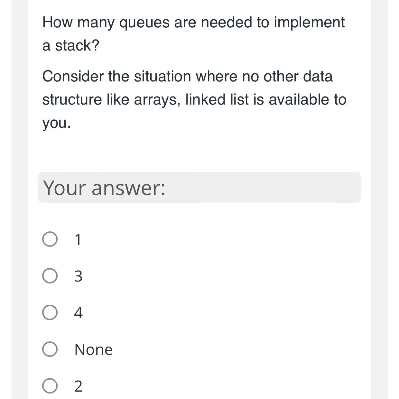The width and height of the screenshot is (399, 399).
Task: Click the number 2 option label
Action: [x=78, y=385]
